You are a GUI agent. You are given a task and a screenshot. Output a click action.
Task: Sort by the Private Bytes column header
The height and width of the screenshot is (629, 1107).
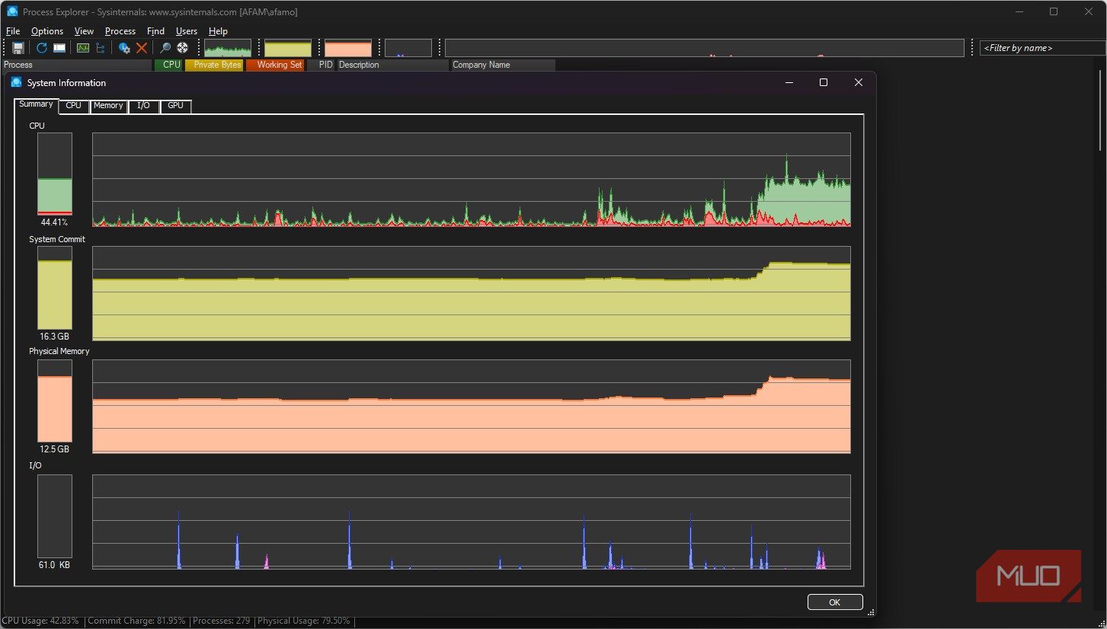(214, 65)
